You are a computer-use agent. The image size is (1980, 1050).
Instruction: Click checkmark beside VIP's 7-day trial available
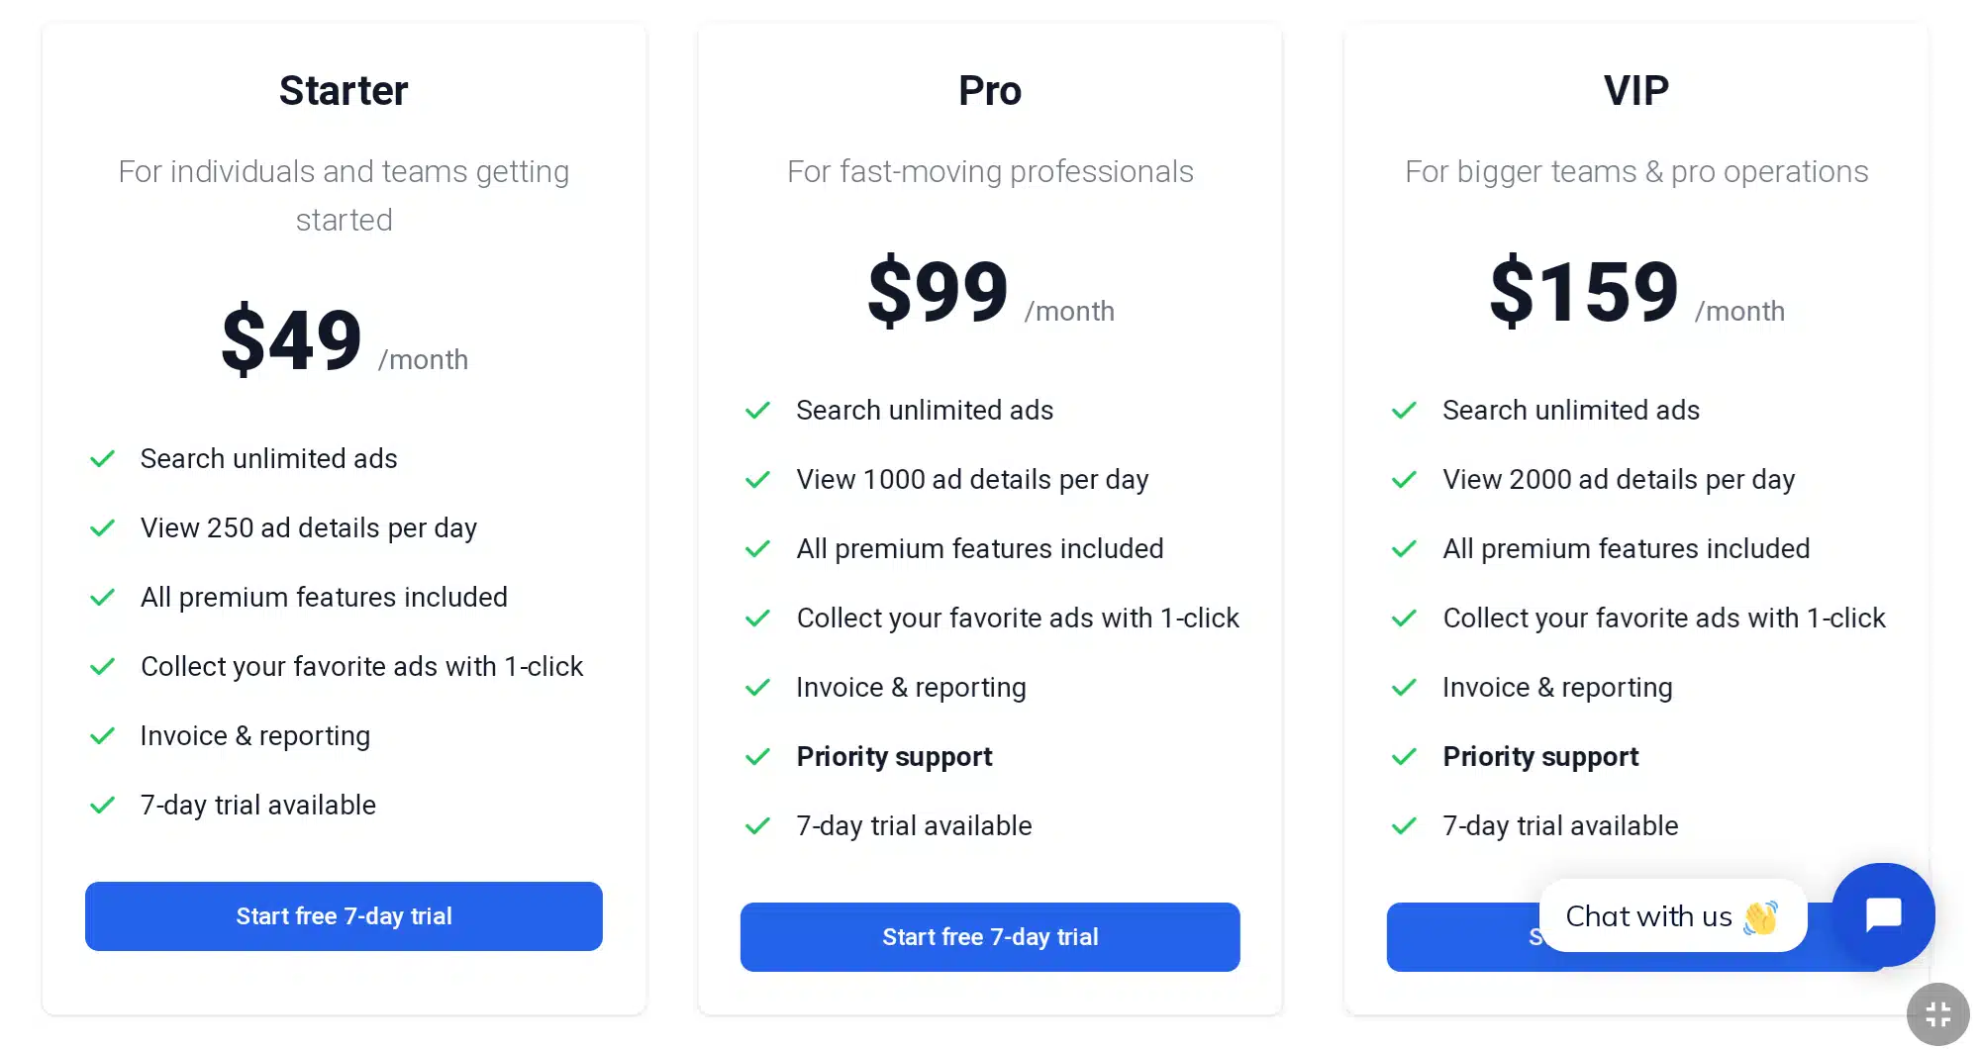(x=1405, y=825)
